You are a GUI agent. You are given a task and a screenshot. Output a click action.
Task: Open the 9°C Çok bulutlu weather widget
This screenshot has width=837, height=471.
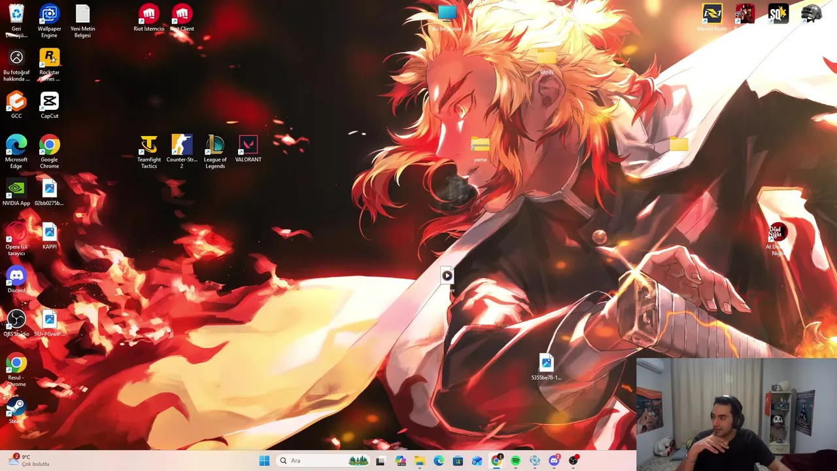pyautogui.click(x=29, y=461)
